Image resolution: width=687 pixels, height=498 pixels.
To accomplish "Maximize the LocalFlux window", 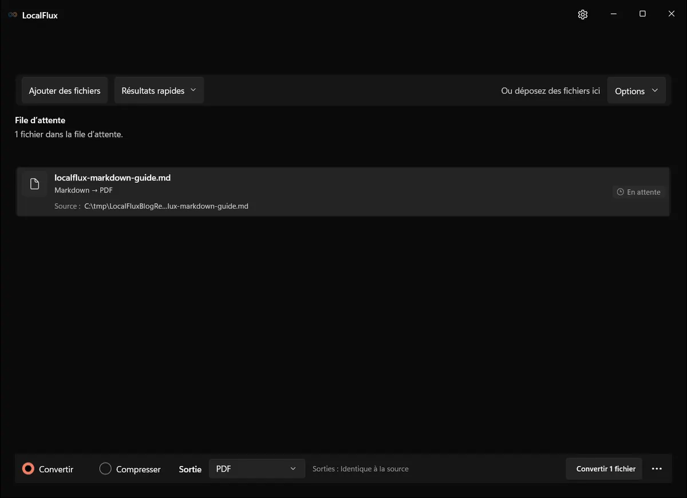I will [642, 14].
